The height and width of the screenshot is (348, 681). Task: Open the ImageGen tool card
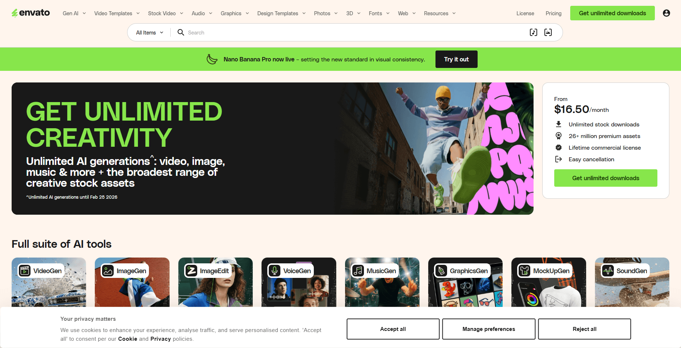pos(132,282)
